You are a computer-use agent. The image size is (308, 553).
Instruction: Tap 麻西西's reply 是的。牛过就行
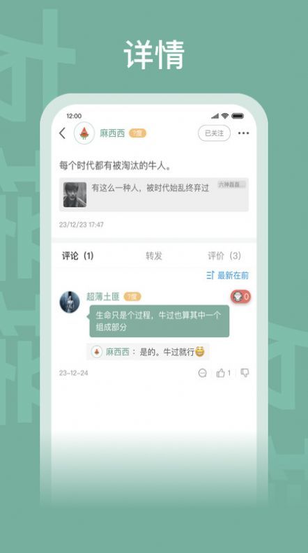[x=148, y=352]
